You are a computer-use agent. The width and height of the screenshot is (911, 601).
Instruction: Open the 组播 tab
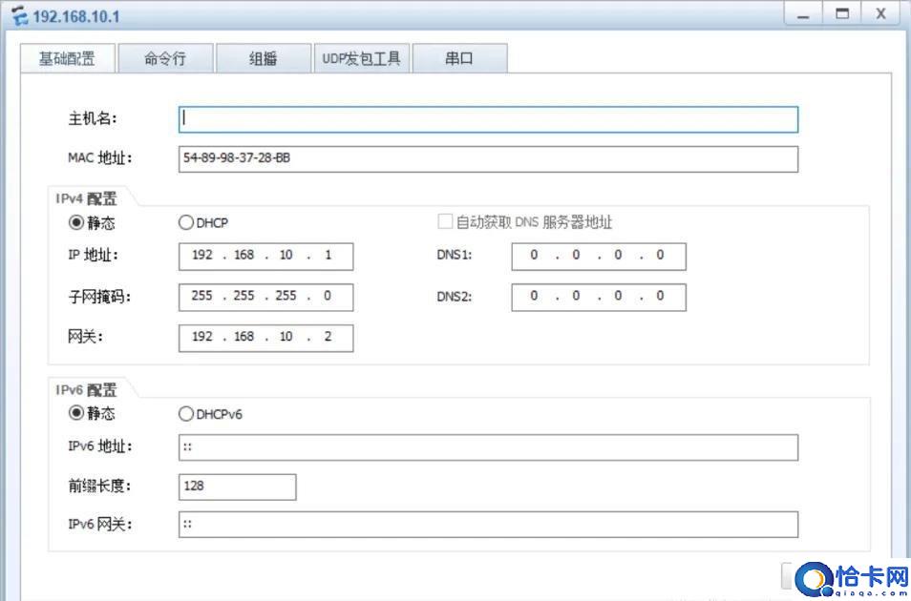click(x=264, y=58)
